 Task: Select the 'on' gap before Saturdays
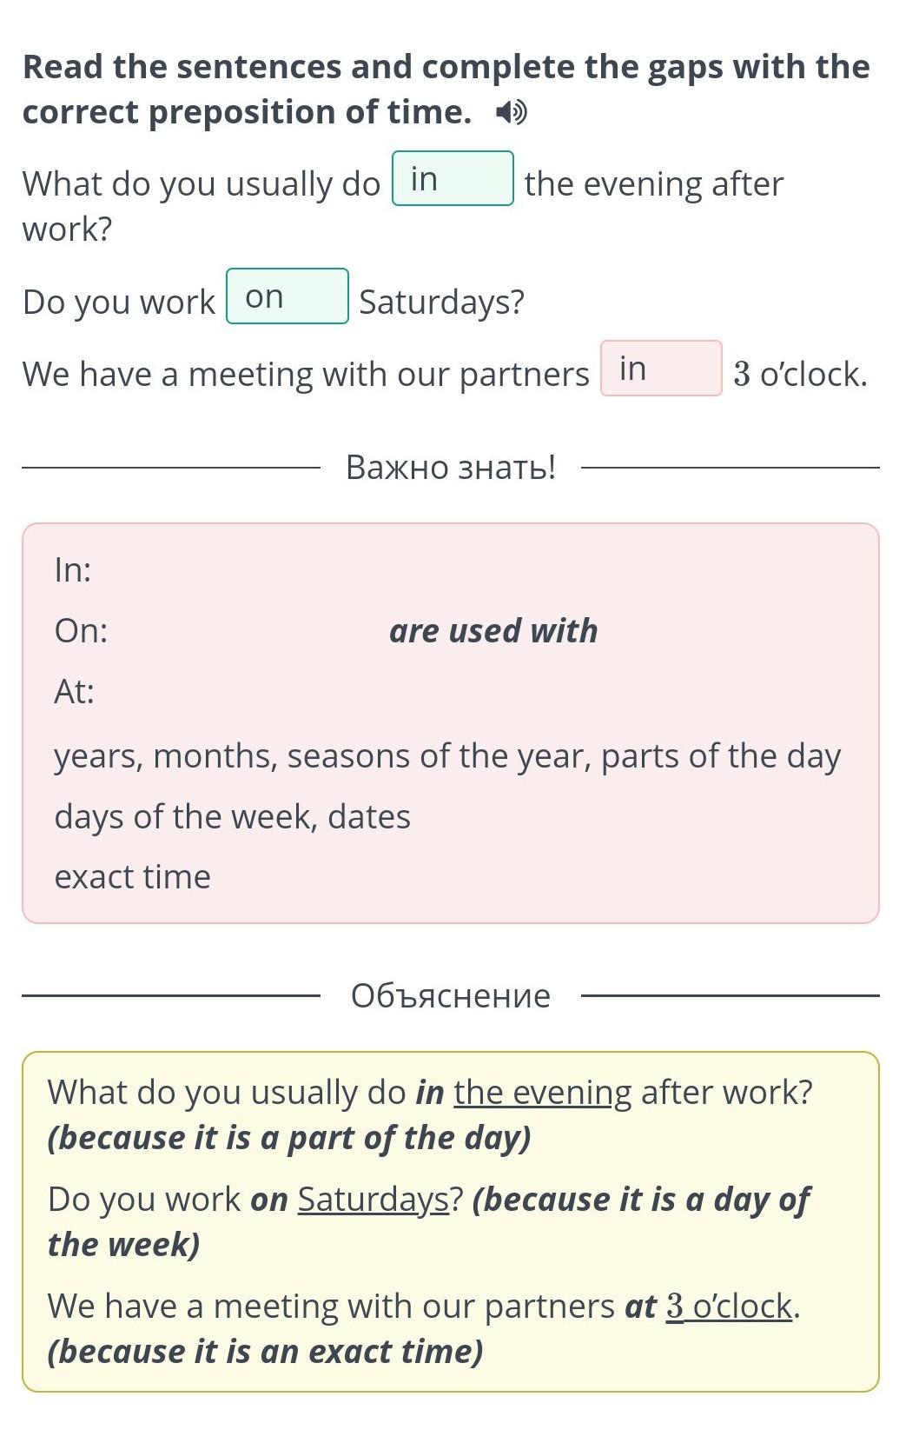(x=288, y=296)
